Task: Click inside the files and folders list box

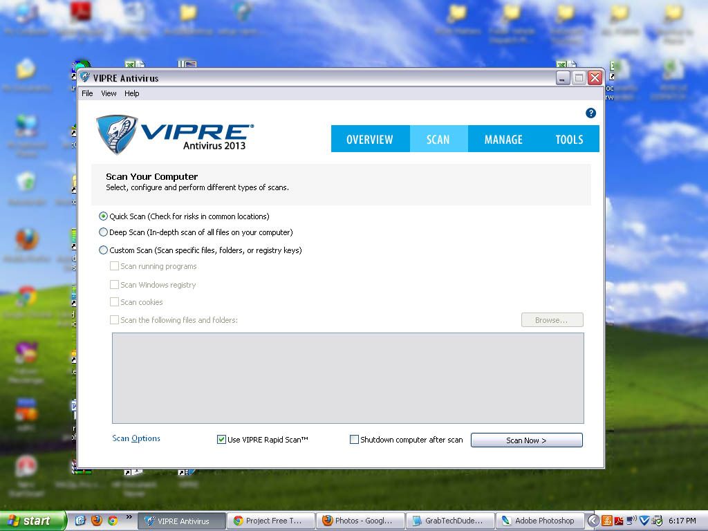Action: 348,378
